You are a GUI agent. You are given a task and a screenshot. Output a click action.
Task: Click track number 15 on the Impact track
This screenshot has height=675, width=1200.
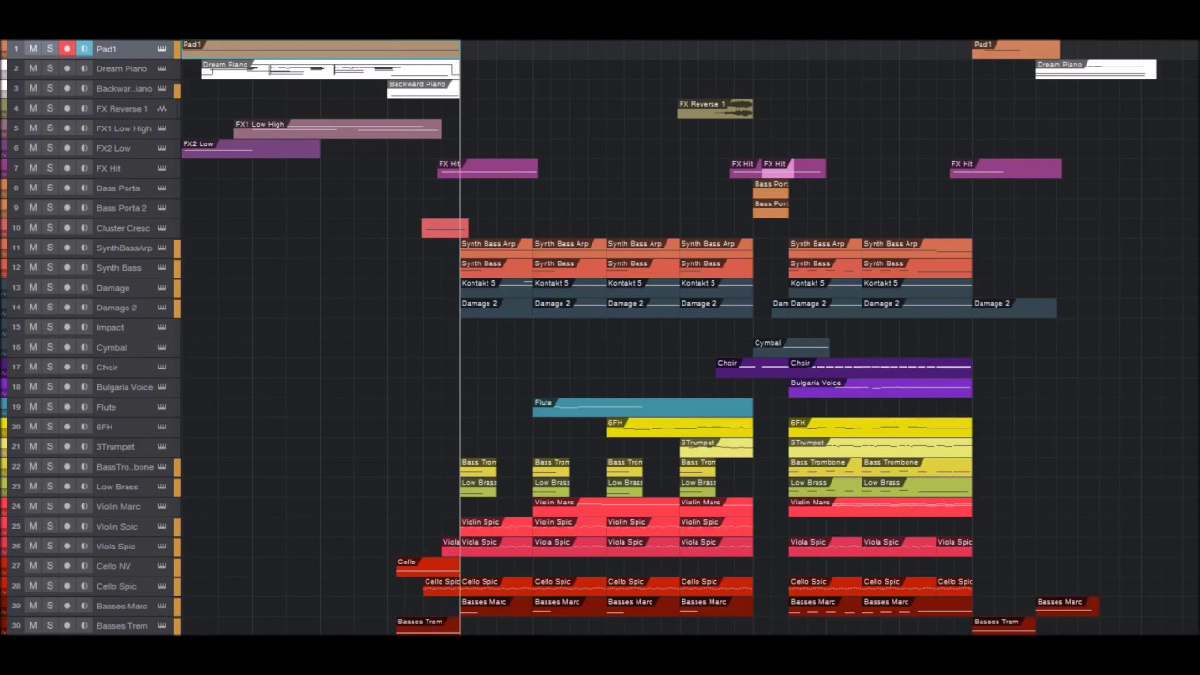16,327
